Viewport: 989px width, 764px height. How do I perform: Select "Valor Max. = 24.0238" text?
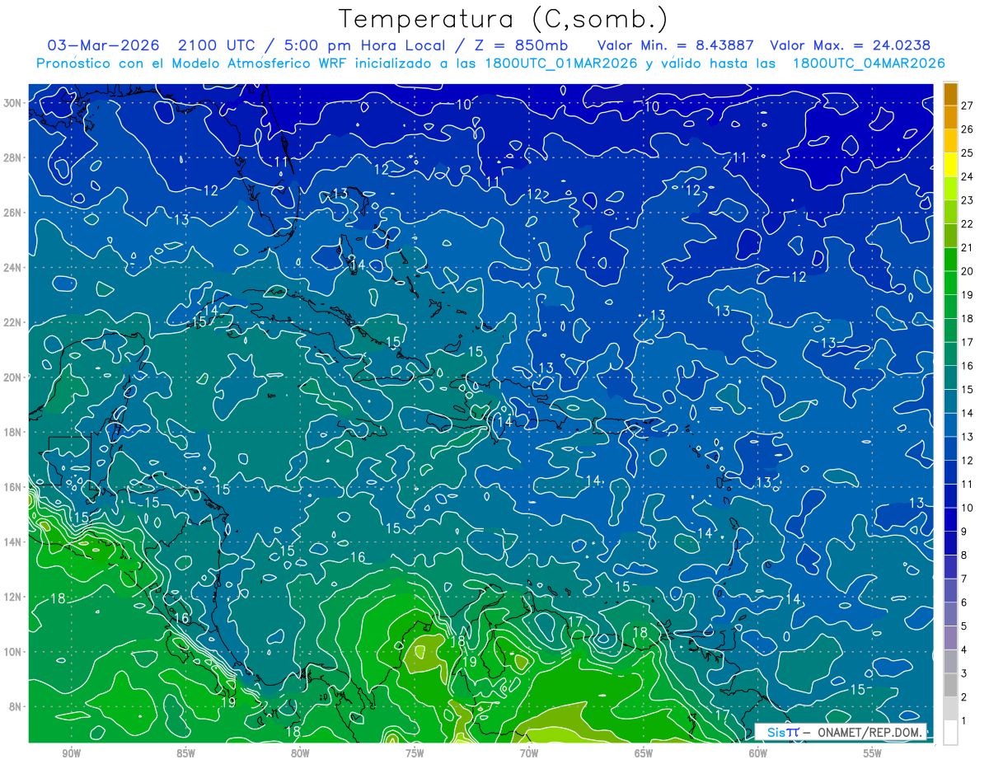851,45
